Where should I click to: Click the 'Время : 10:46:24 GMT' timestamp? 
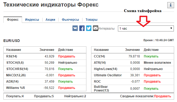[x=159, y=40]
